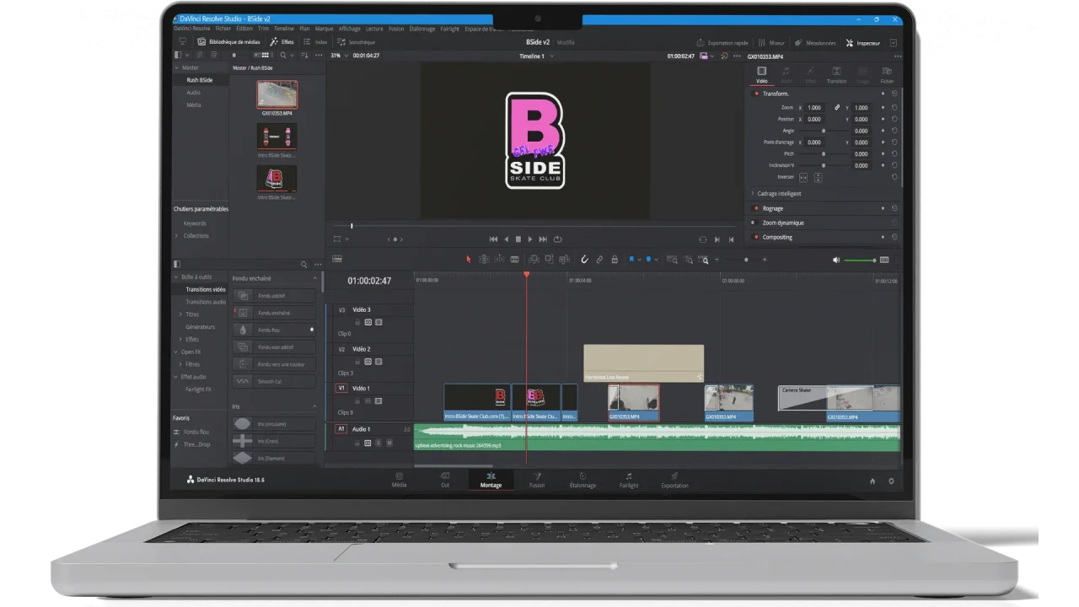
Task: Select the Transition tab in inspector
Action: [x=836, y=75]
